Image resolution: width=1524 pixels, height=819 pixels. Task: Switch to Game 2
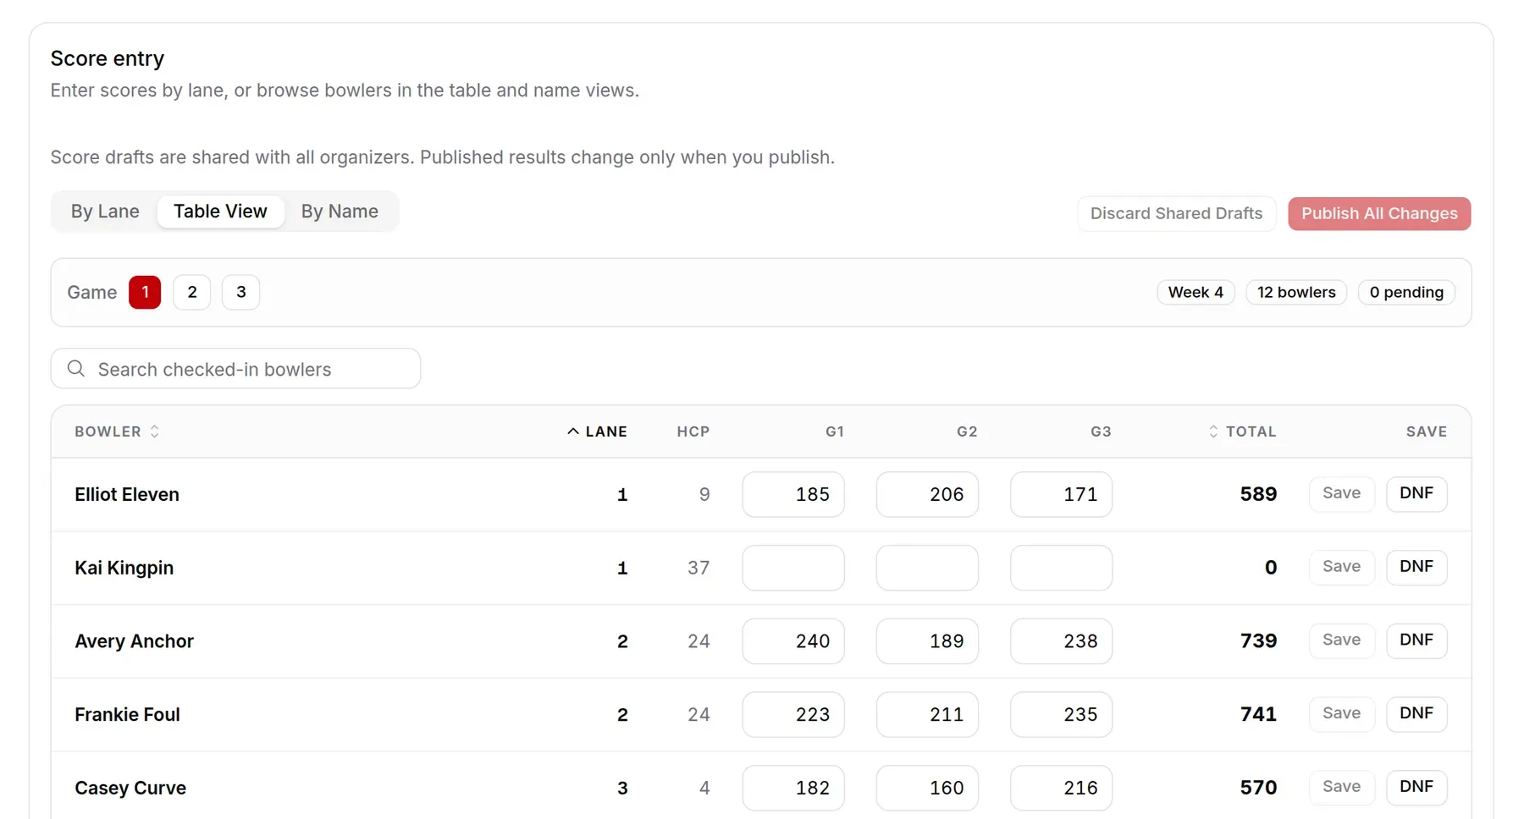pos(192,292)
